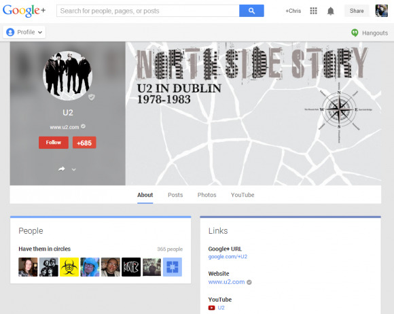
Task: Click the YouTube icon next to the U2 link
Action: tap(211, 308)
